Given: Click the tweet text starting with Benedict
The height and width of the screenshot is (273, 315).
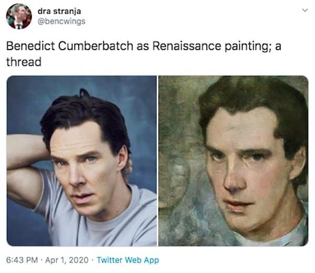Looking at the screenshot, I should [x=144, y=54].
